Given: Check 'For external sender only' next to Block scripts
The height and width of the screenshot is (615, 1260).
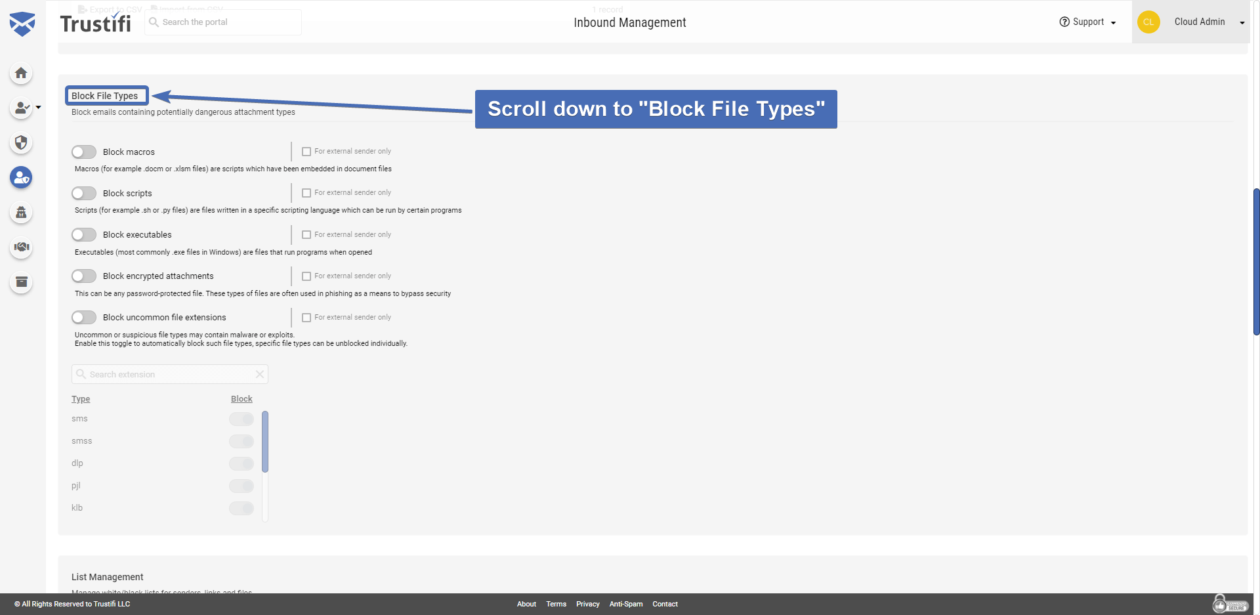Looking at the screenshot, I should click(306, 192).
